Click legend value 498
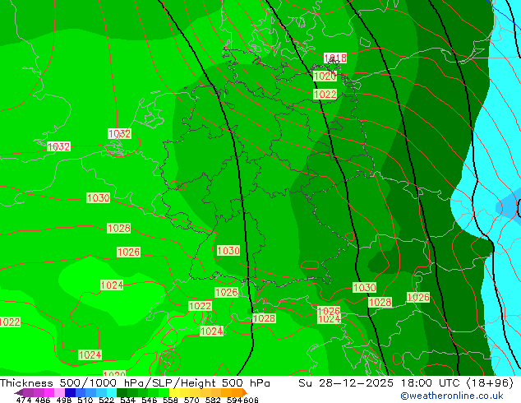The width and height of the screenshot is (521, 403). tap(64, 400)
